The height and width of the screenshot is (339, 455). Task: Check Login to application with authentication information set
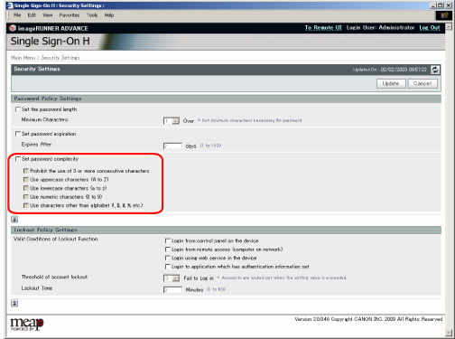click(168, 267)
